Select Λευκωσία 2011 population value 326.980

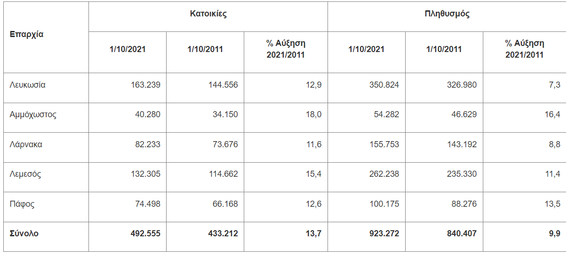pos(462,85)
